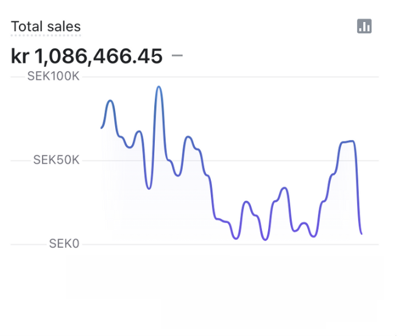Click the SEK0 axis label
This screenshot has height=336, width=401.
tap(64, 244)
